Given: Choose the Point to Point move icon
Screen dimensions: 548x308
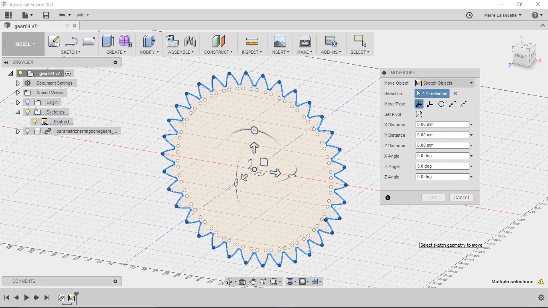Looking at the screenshot, I should coord(453,104).
